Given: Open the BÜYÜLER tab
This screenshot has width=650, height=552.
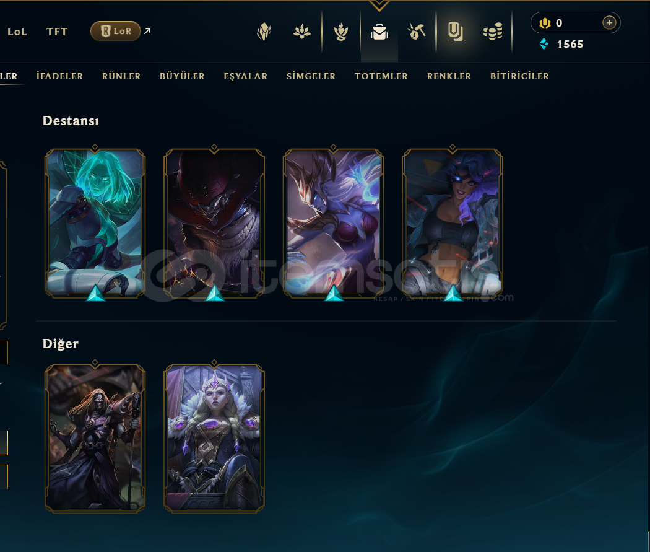Looking at the screenshot, I should click(182, 76).
